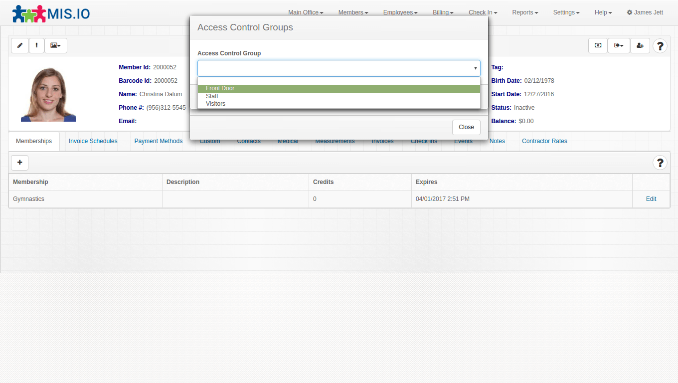Open help for the member profile toolbar

click(660, 46)
